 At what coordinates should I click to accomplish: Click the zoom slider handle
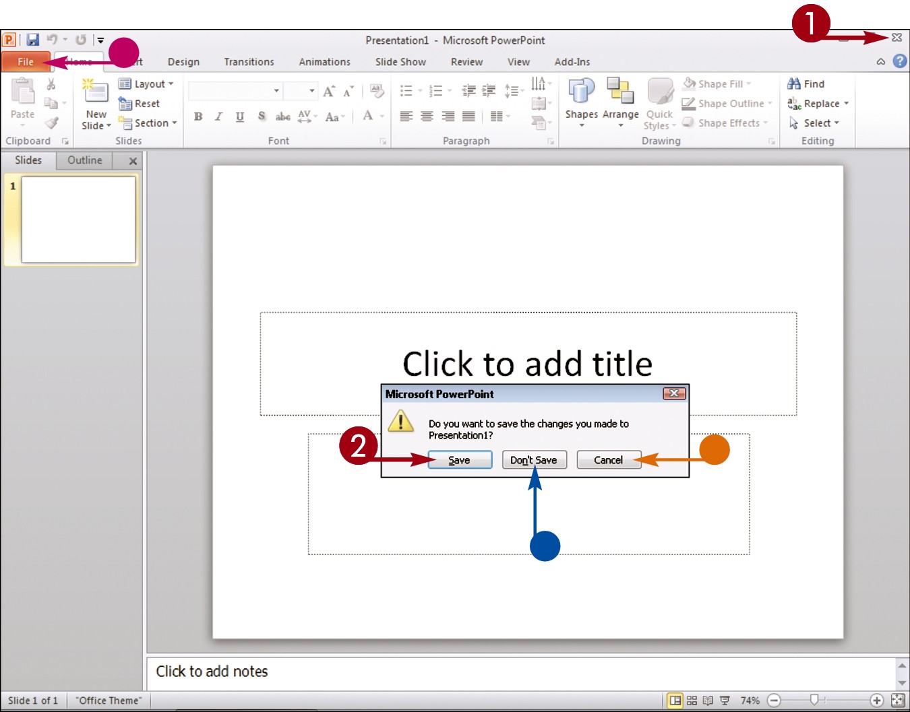click(x=814, y=701)
